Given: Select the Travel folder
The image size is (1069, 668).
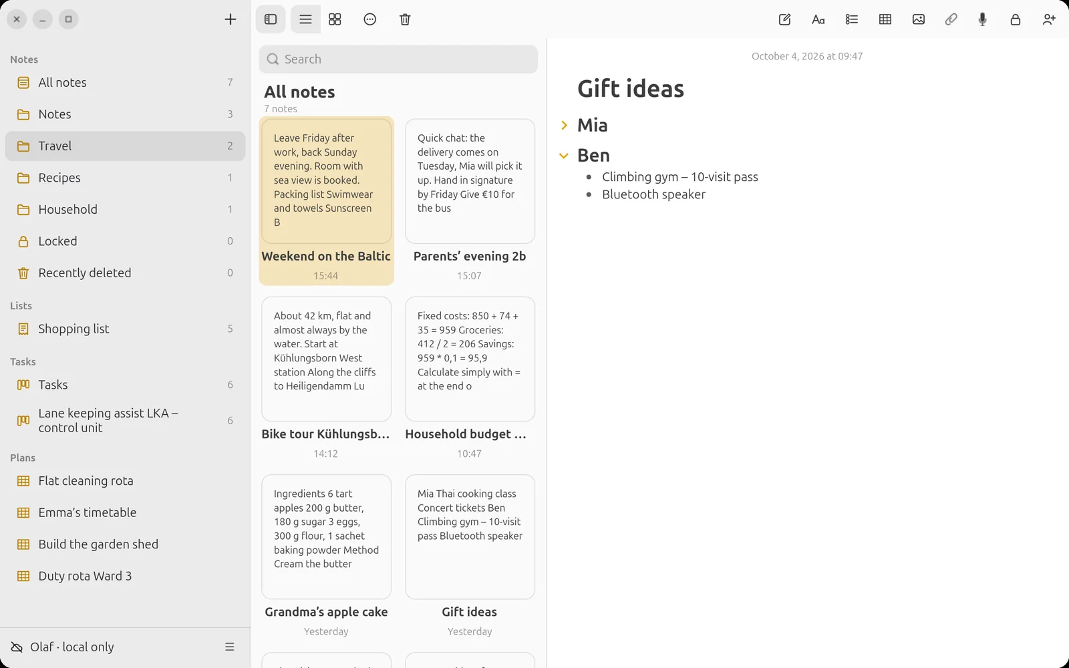Looking at the screenshot, I should point(125,146).
